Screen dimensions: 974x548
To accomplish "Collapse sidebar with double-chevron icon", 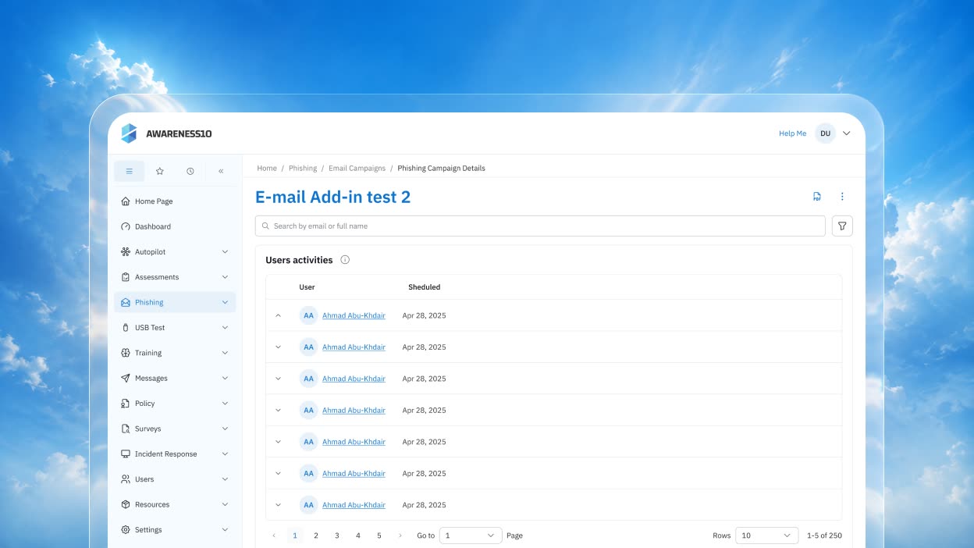I will (x=221, y=171).
